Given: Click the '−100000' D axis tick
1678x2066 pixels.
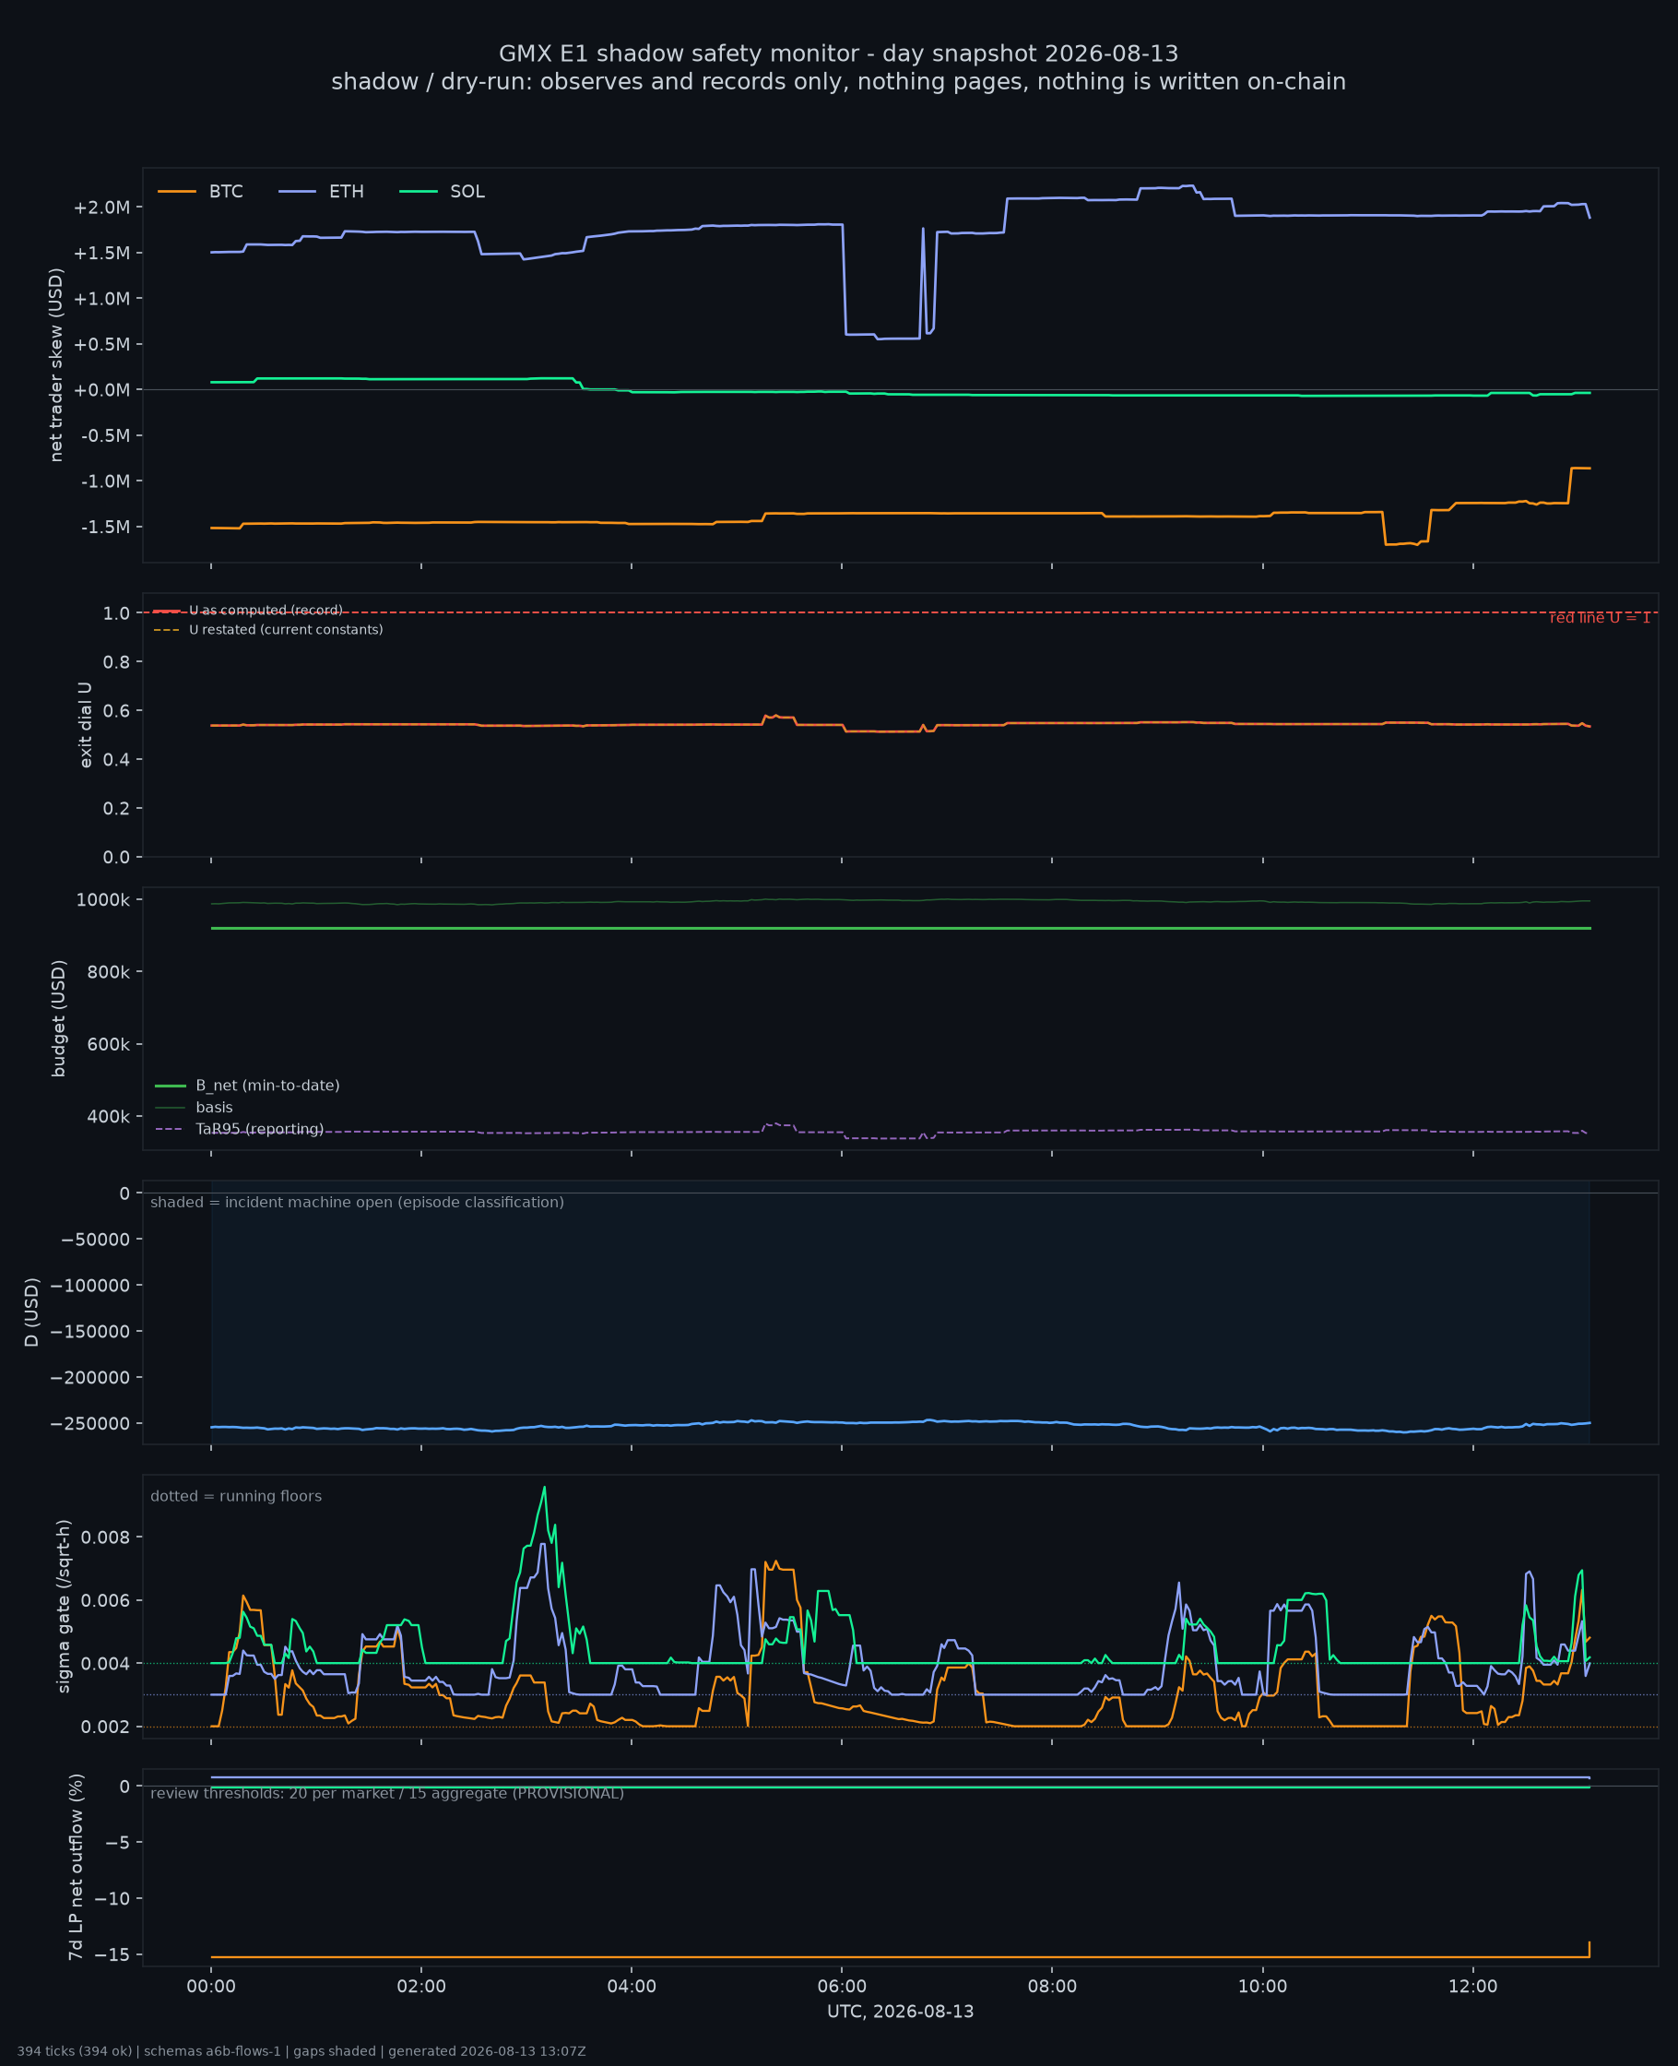Looking at the screenshot, I should (x=90, y=1285).
